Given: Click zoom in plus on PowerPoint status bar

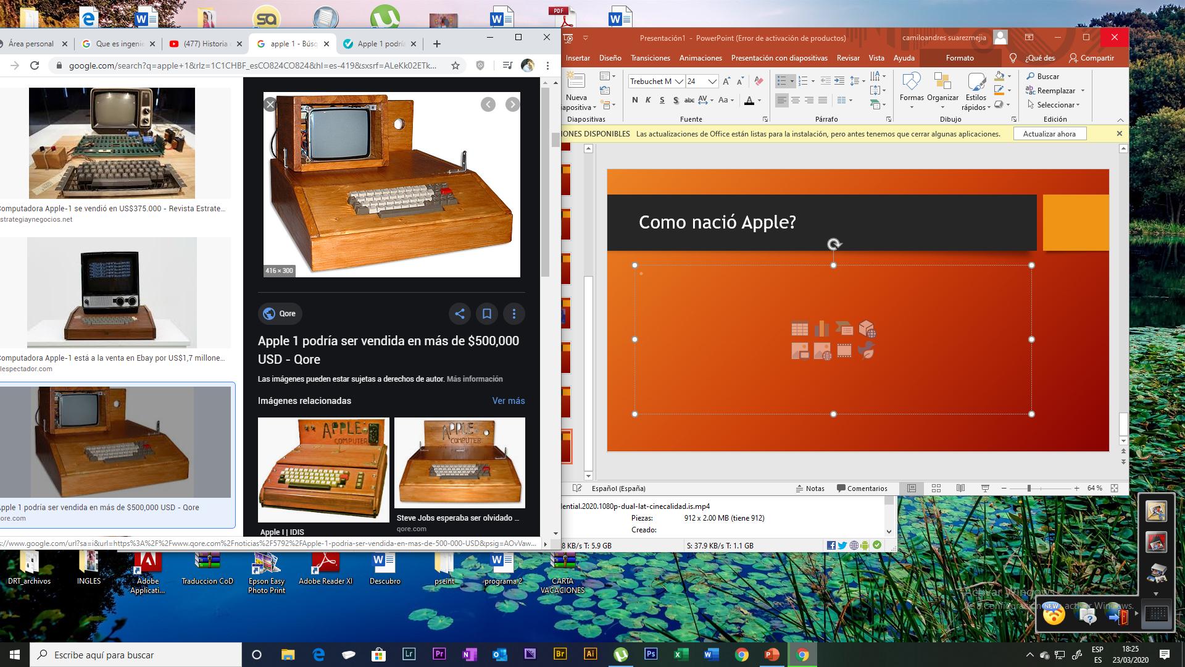Looking at the screenshot, I should click(x=1076, y=489).
